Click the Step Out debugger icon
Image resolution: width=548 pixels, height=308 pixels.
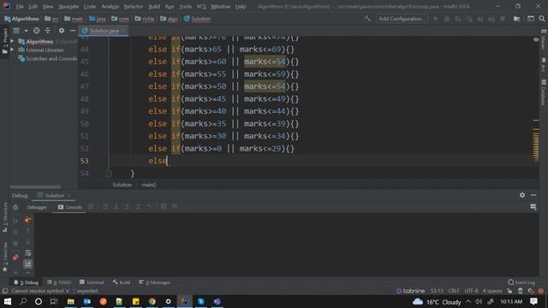point(139,207)
